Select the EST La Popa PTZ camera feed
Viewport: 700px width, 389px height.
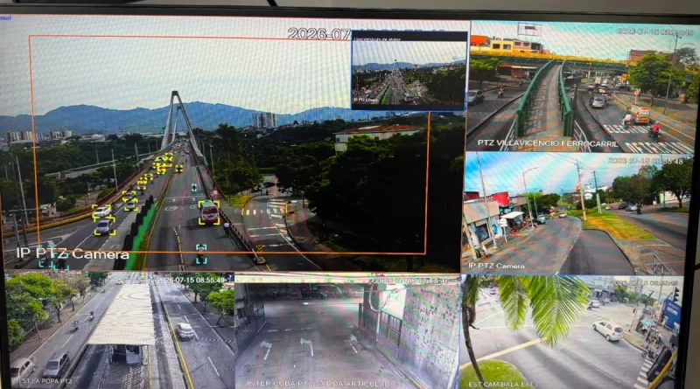click(120, 331)
